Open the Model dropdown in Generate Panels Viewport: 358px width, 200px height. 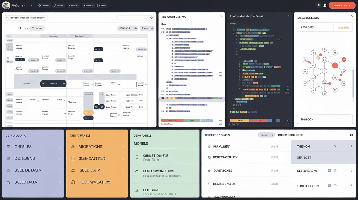266,135
